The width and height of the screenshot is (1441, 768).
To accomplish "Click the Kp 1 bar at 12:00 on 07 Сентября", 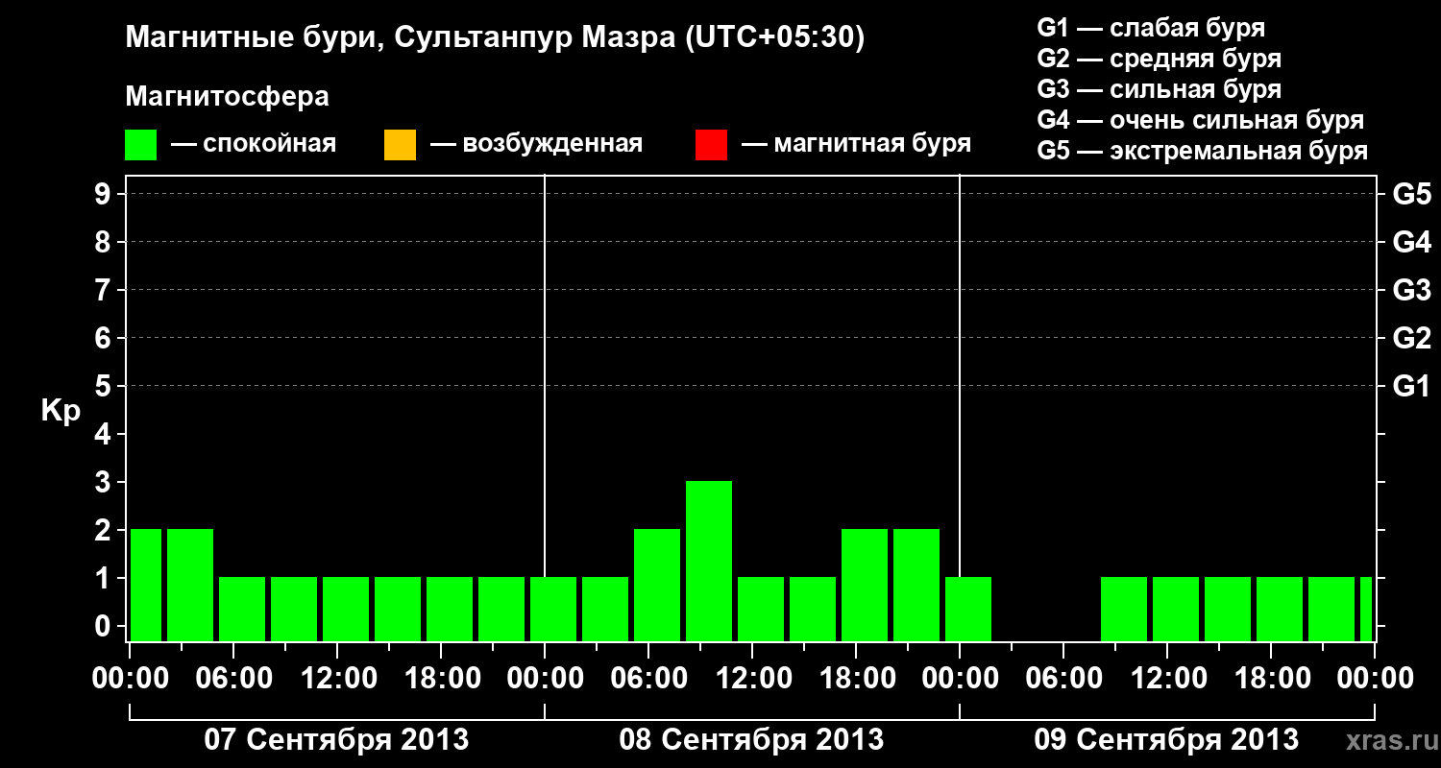I will [x=346, y=609].
